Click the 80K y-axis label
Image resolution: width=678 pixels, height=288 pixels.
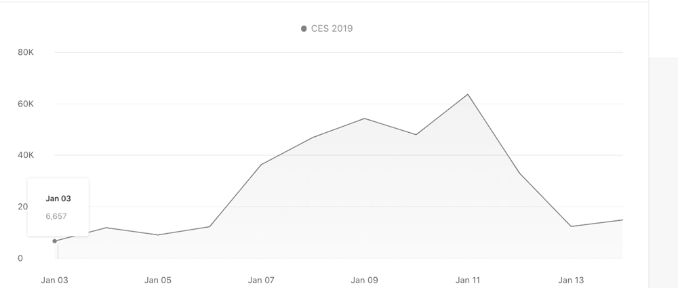(x=26, y=52)
